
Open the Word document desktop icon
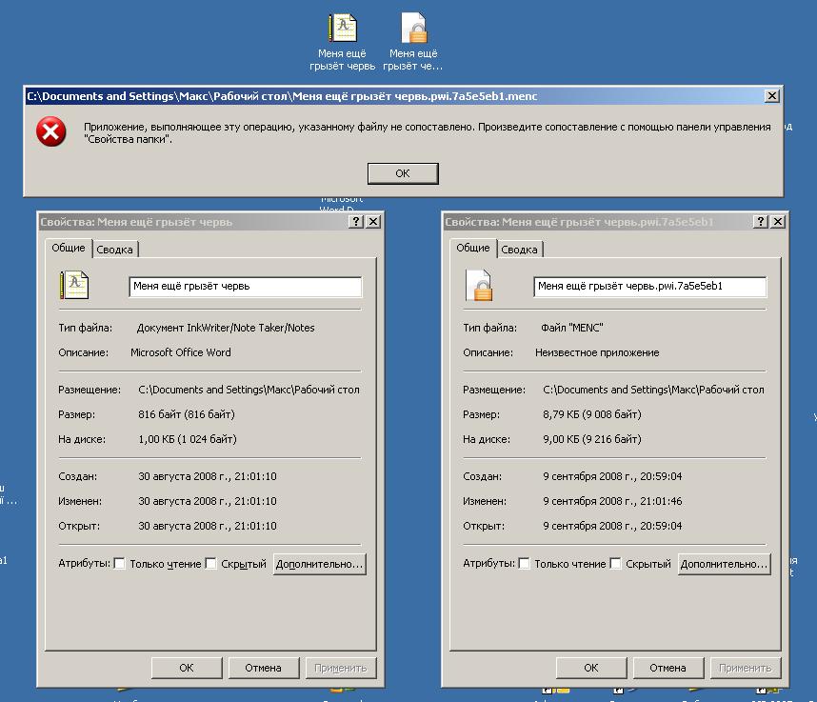coord(343,29)
